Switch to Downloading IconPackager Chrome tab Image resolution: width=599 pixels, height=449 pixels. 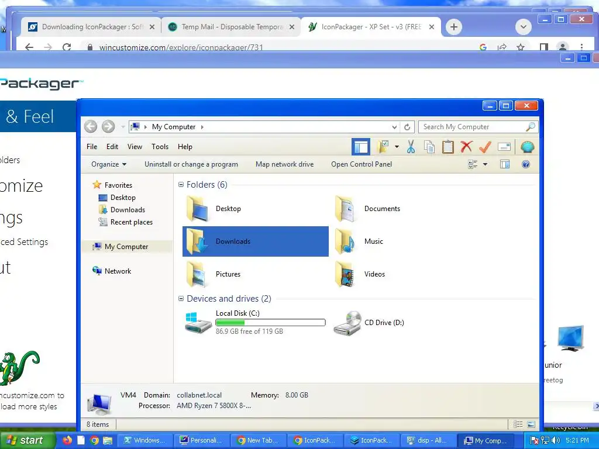(x=91, y=27)
